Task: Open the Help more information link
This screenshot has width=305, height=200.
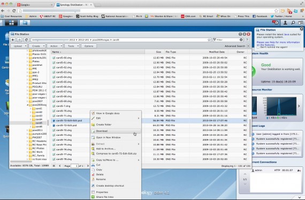Action: [x=278, y=43]
